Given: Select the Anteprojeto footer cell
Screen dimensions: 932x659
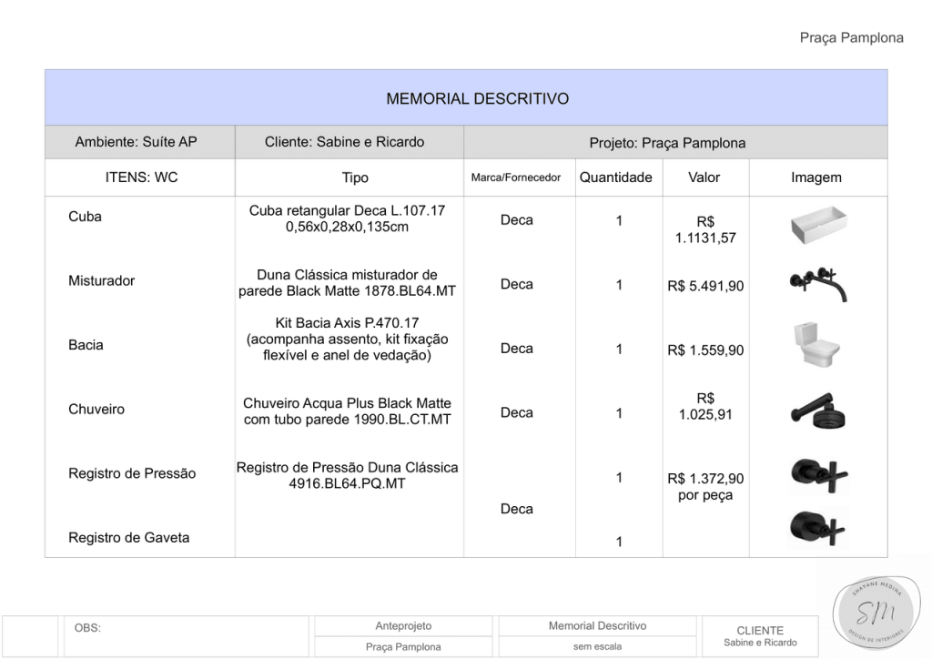Looking at the screenshot, I should pos(403,626).
